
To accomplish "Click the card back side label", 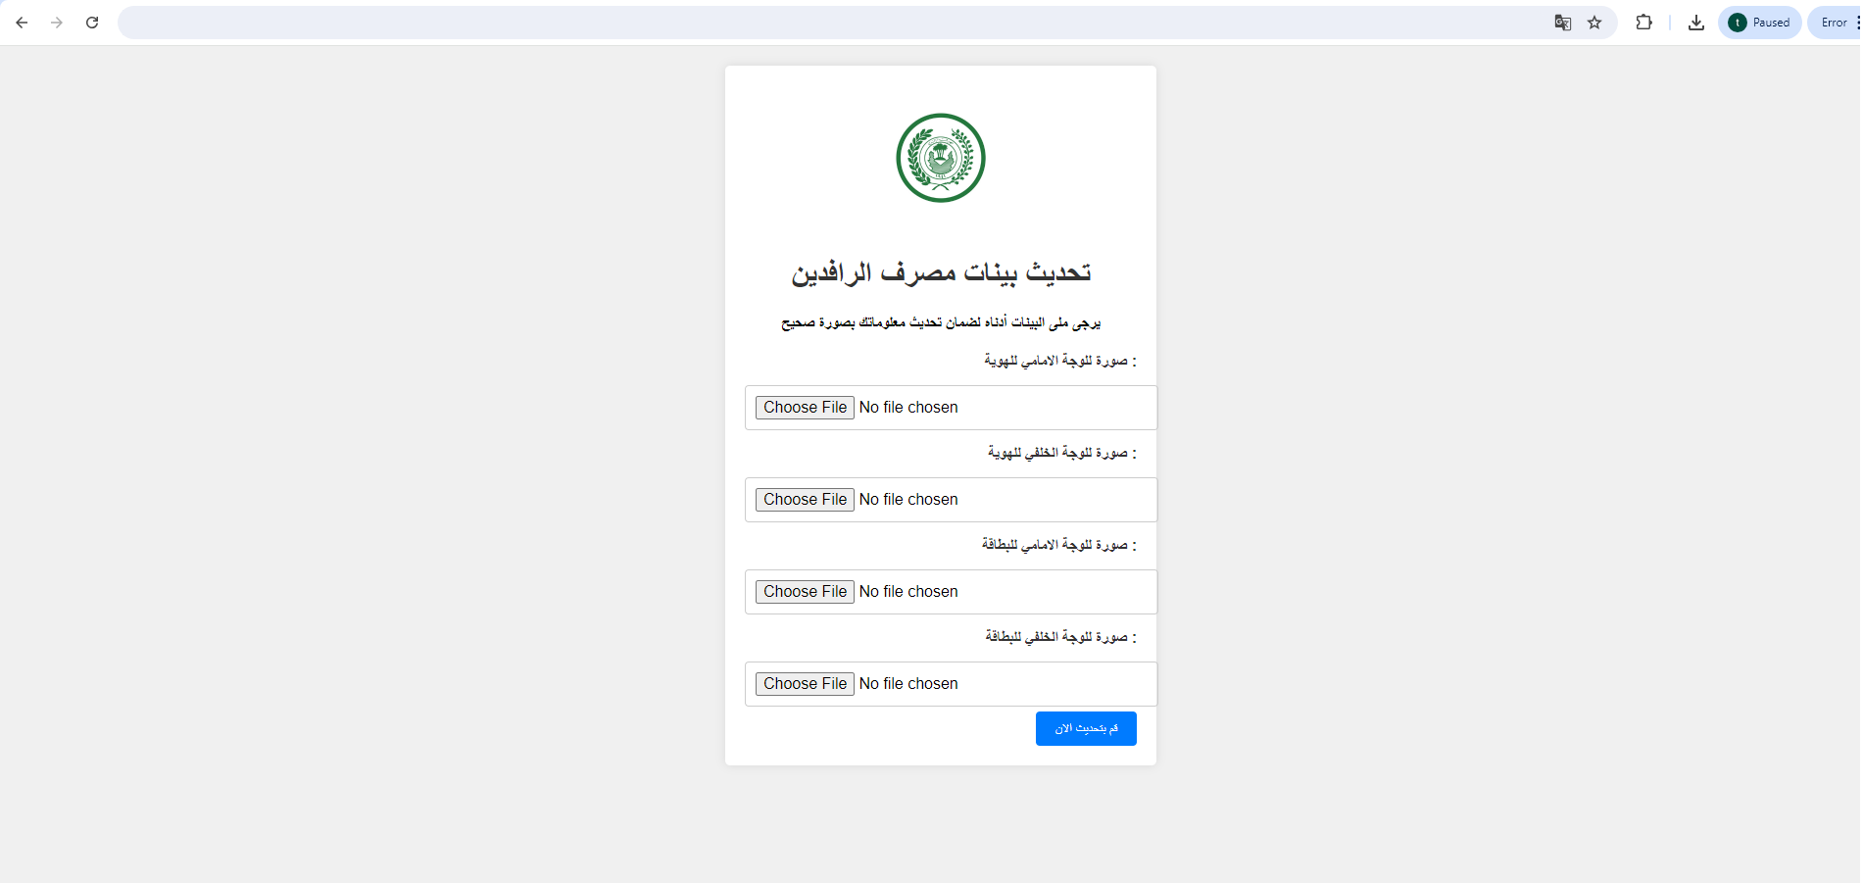I will [1061, 637].
